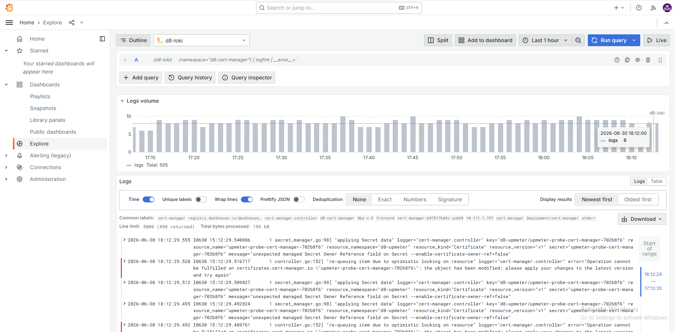Expand query A row chevron
The height and width of the screenshot is (332, 675).
pyautogui.click(x=125, y=60)
